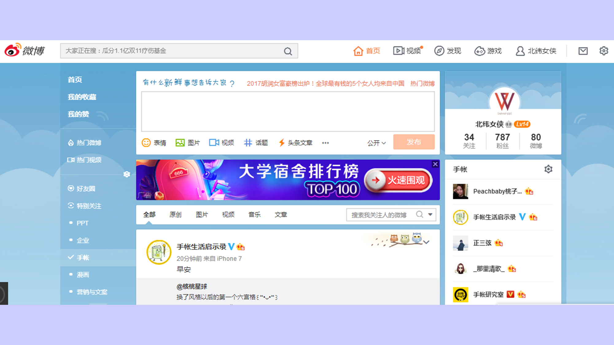Select the checked 手帐 group in sidebar
This screenshot has width=614, height=345.
point(82,258)
